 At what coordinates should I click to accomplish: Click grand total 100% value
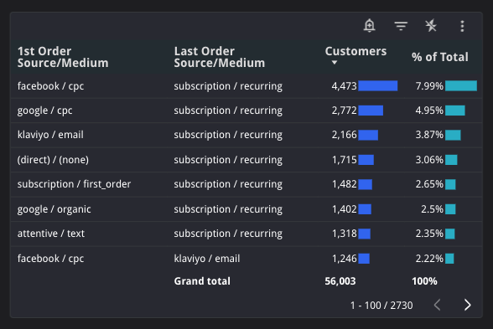click(424, 281)
